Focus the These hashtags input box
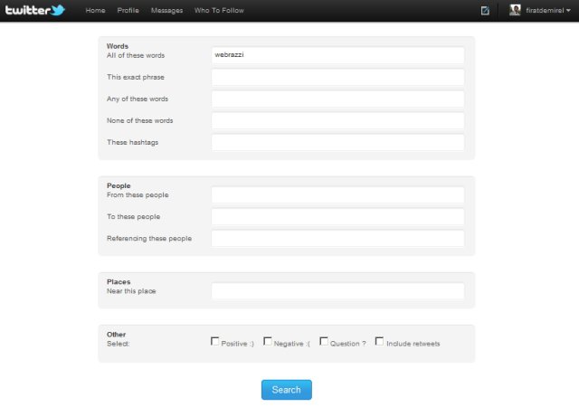The width and height of the screenshot is (579, 407). pyautogui.click(x=337, y=142)
